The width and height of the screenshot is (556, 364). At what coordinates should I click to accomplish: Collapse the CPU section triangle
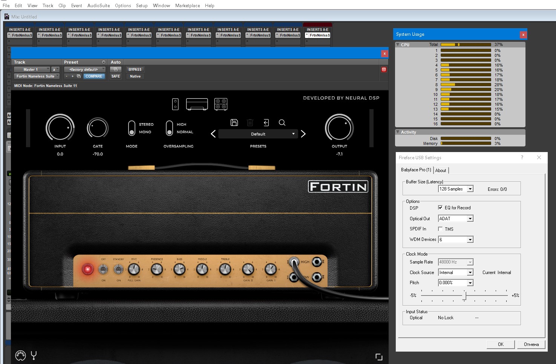tap(398, 44)
